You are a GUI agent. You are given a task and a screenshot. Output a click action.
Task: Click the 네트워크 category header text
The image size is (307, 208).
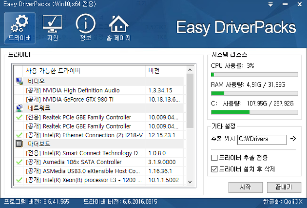coord(39,108)
